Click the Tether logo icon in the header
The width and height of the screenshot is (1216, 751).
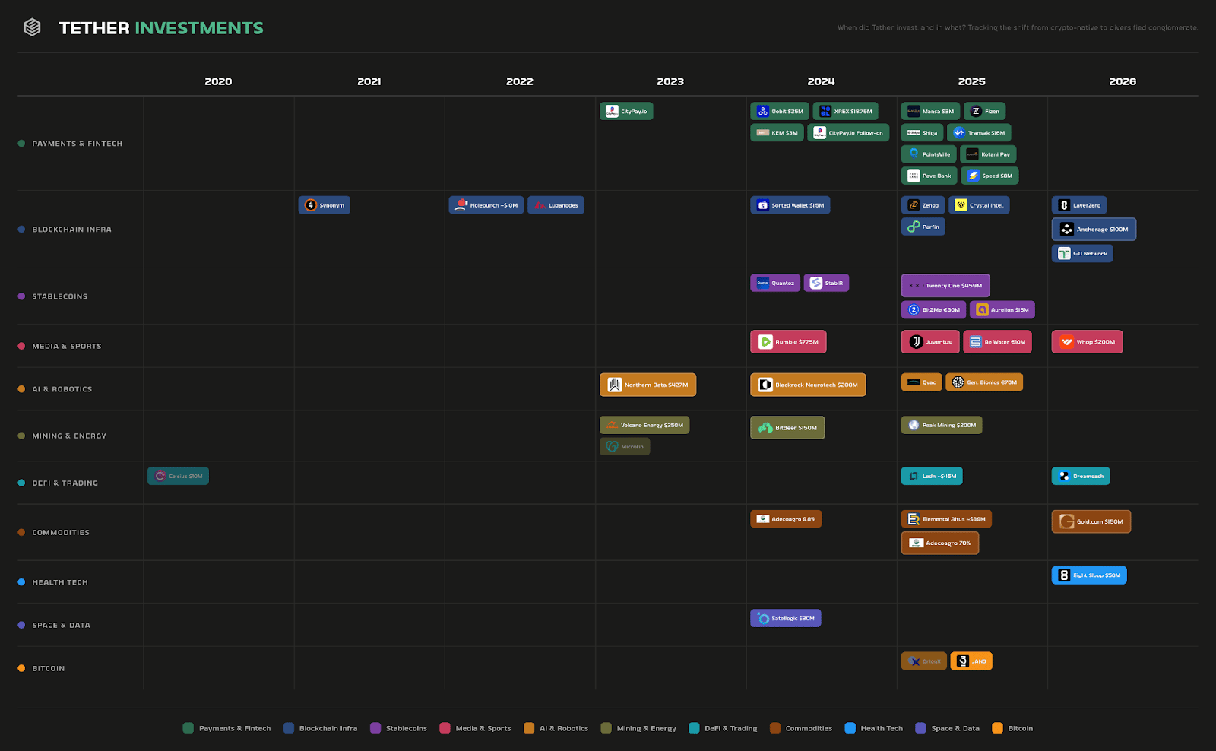pyautogui.click(x=32, y=27)
